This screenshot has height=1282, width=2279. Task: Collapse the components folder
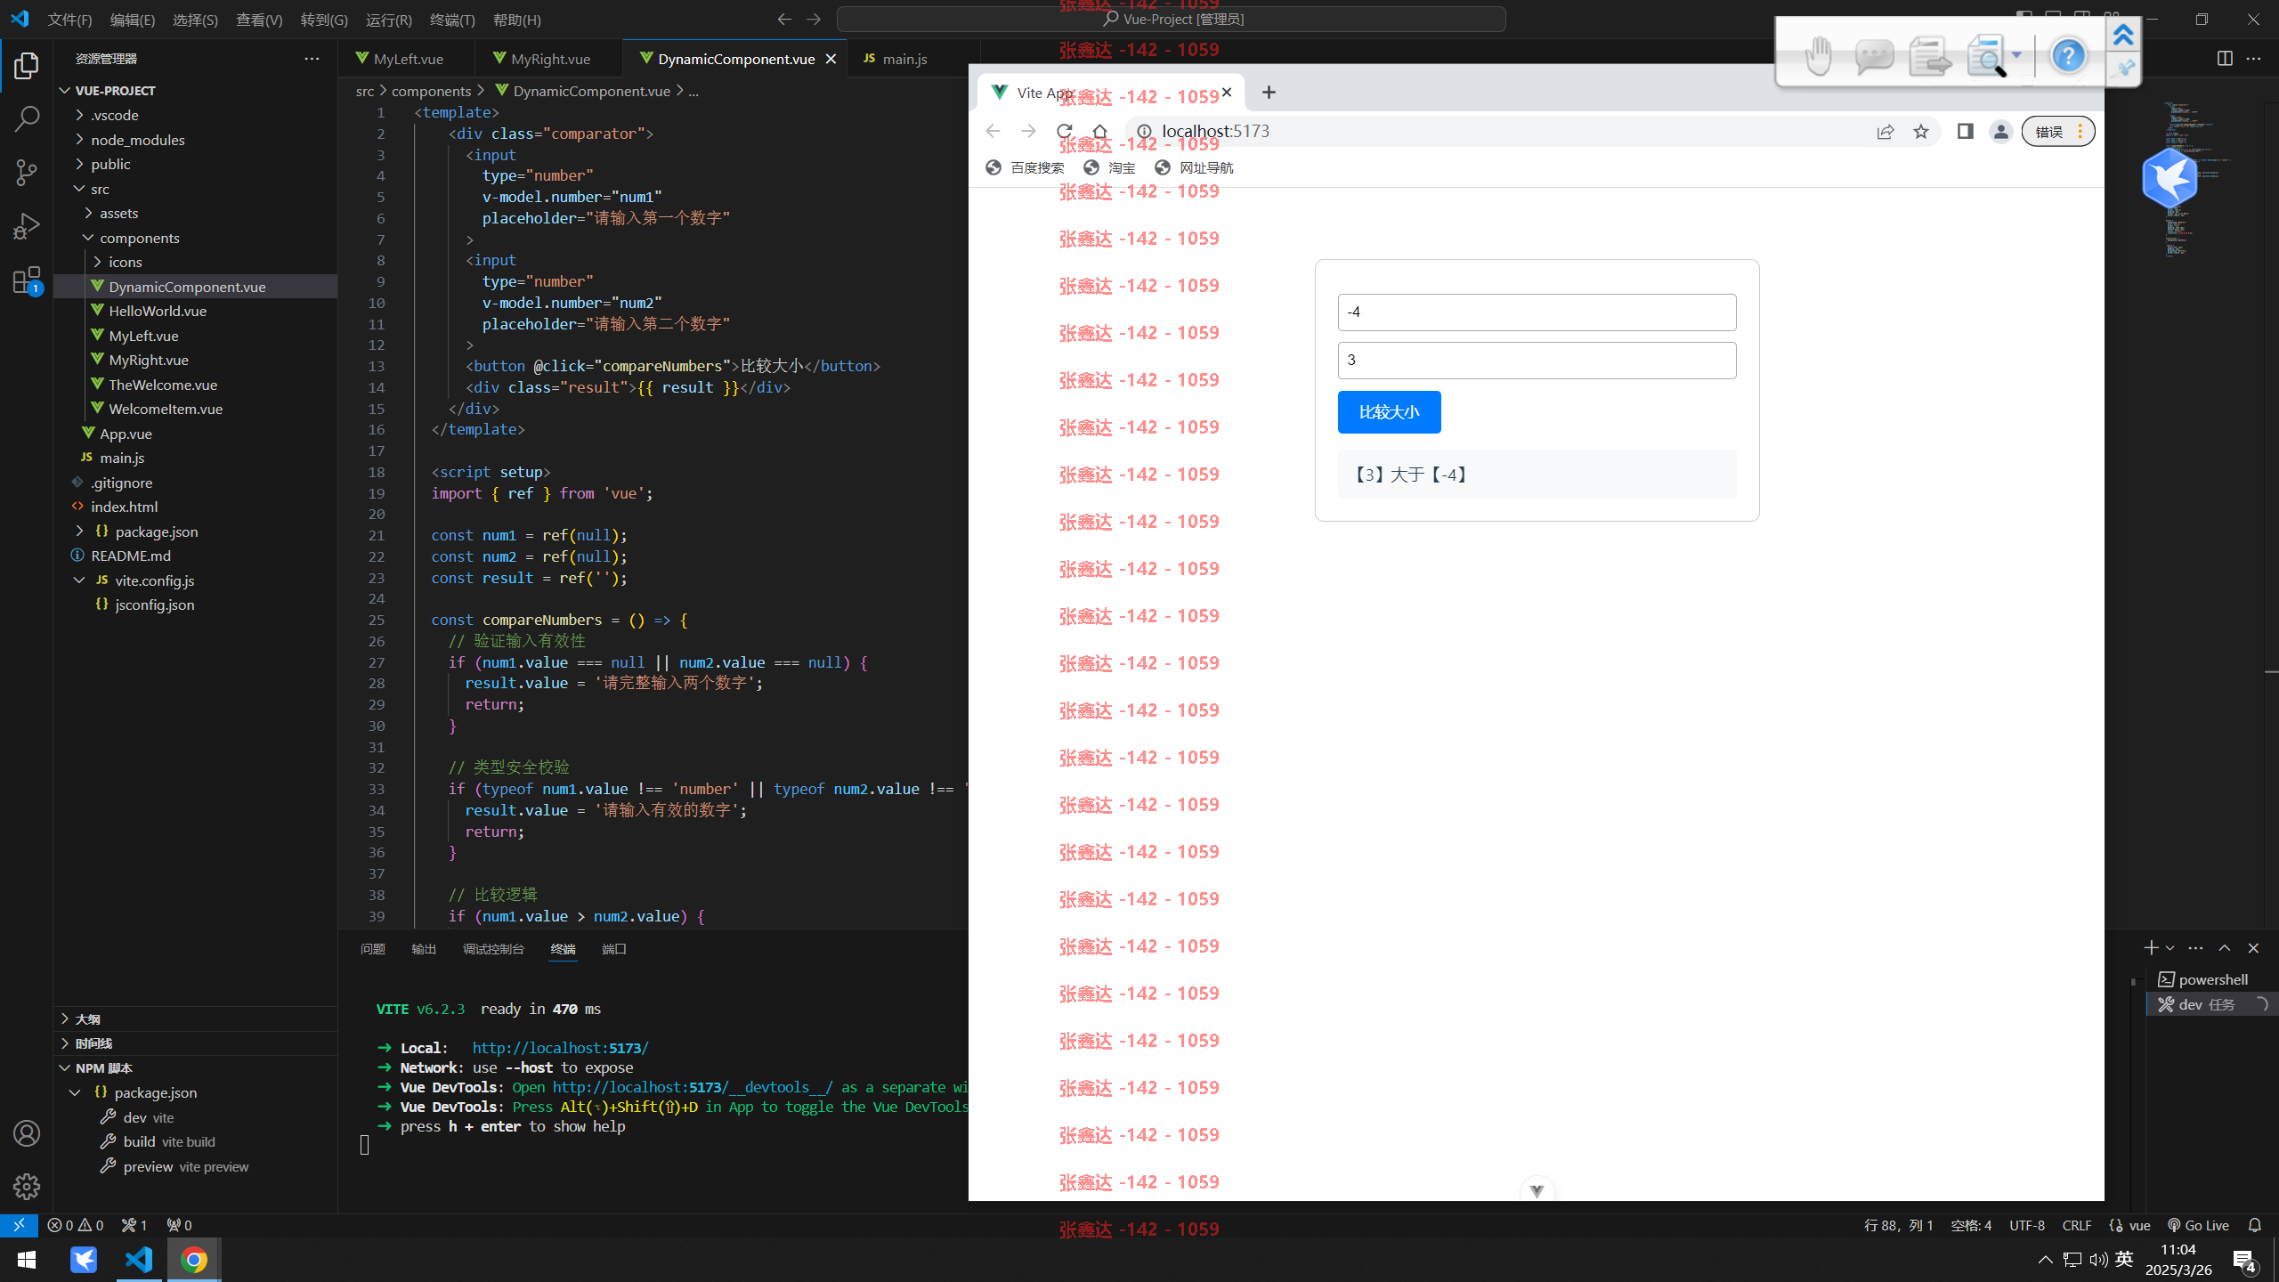point(139,238)
